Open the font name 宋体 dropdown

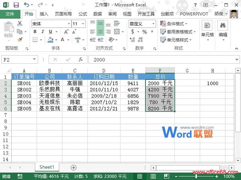click(69, 24)
